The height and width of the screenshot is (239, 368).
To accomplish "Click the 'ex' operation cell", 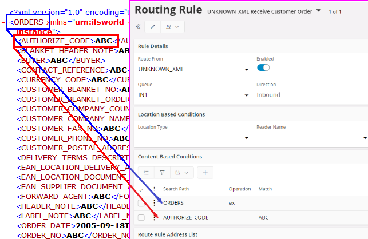I will [232, 203].
